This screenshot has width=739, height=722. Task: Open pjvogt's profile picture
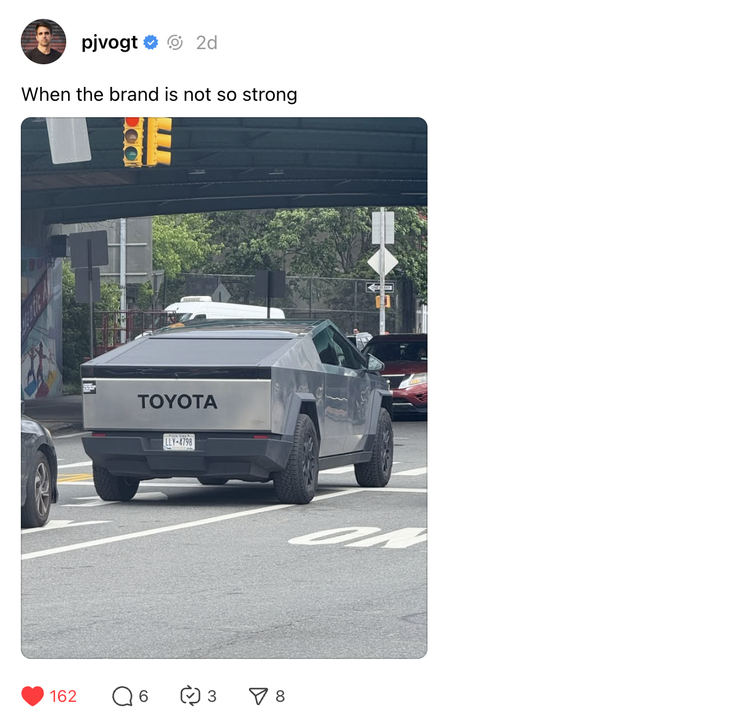(x=44, y=42)
